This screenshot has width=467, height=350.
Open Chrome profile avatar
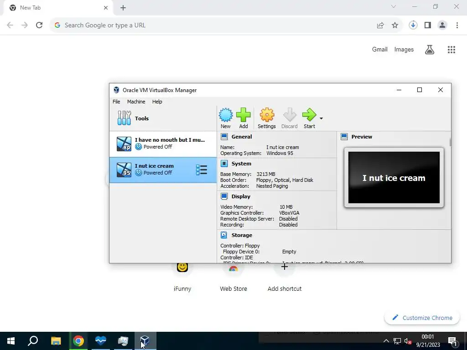pos(442,26)
